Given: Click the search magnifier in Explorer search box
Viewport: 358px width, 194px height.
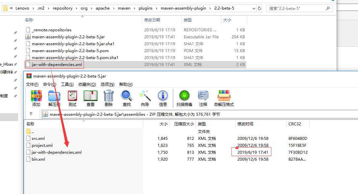Looking at the screenshot, I should [328, 9].
